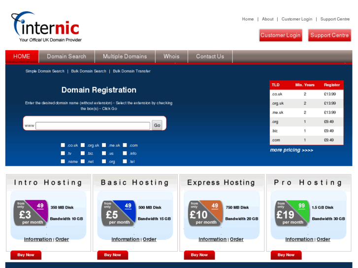
Task: Check the .com extension box
Action: tap(125, 145)
